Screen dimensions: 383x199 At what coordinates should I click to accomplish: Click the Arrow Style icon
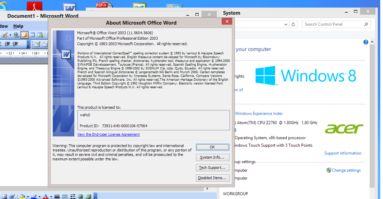tap(73, 196)
